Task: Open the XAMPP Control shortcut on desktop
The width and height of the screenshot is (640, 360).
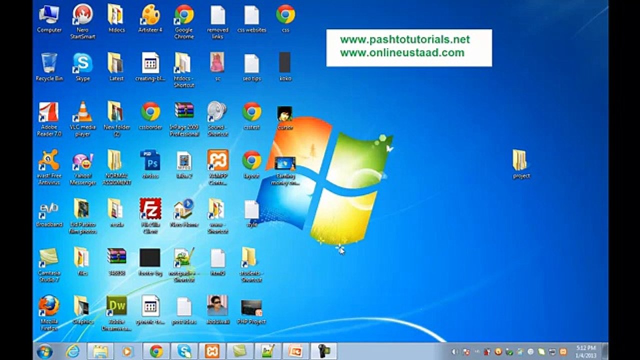Action: coord(217,168)
